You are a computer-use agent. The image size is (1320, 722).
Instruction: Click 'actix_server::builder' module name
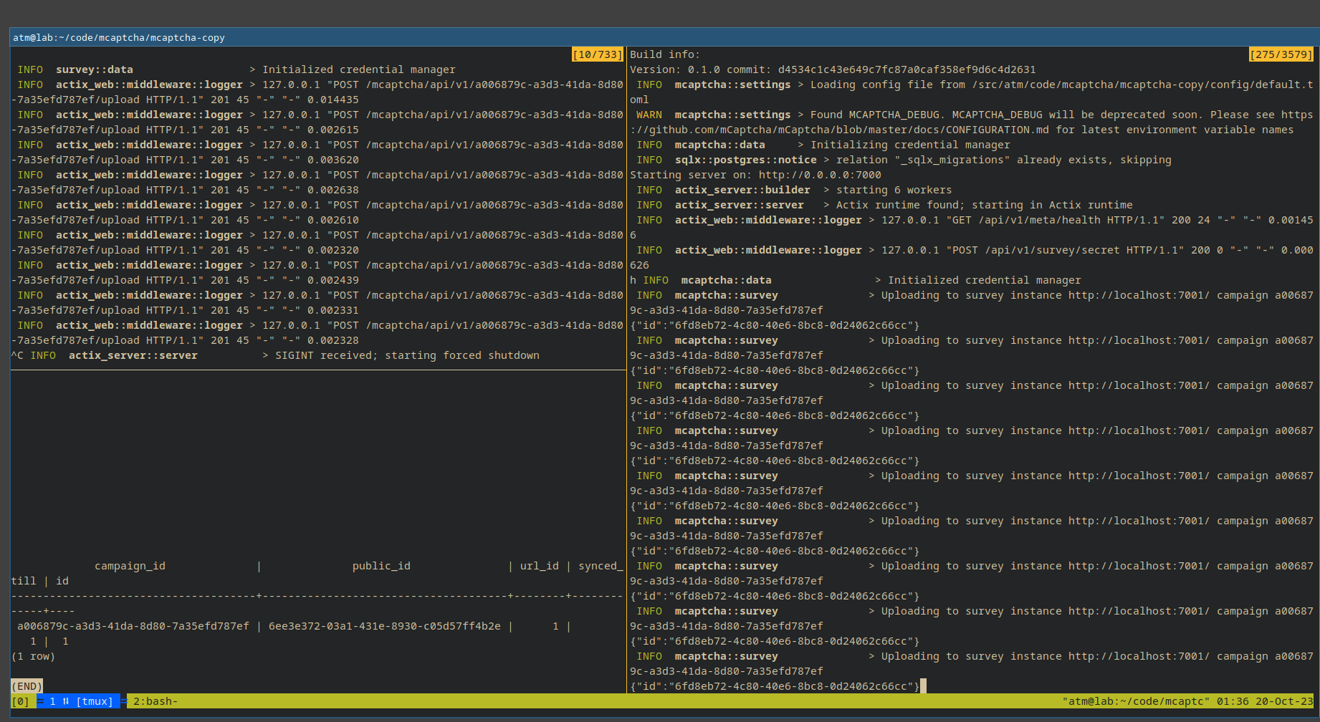point(742,190)
